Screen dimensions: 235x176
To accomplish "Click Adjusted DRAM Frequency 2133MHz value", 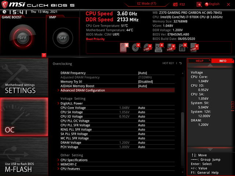I will (x=145, y=77).
